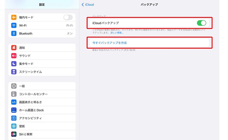Open the Bluetooth settings row
Viewport: 228px width, 140px height.
click(42, 33)
